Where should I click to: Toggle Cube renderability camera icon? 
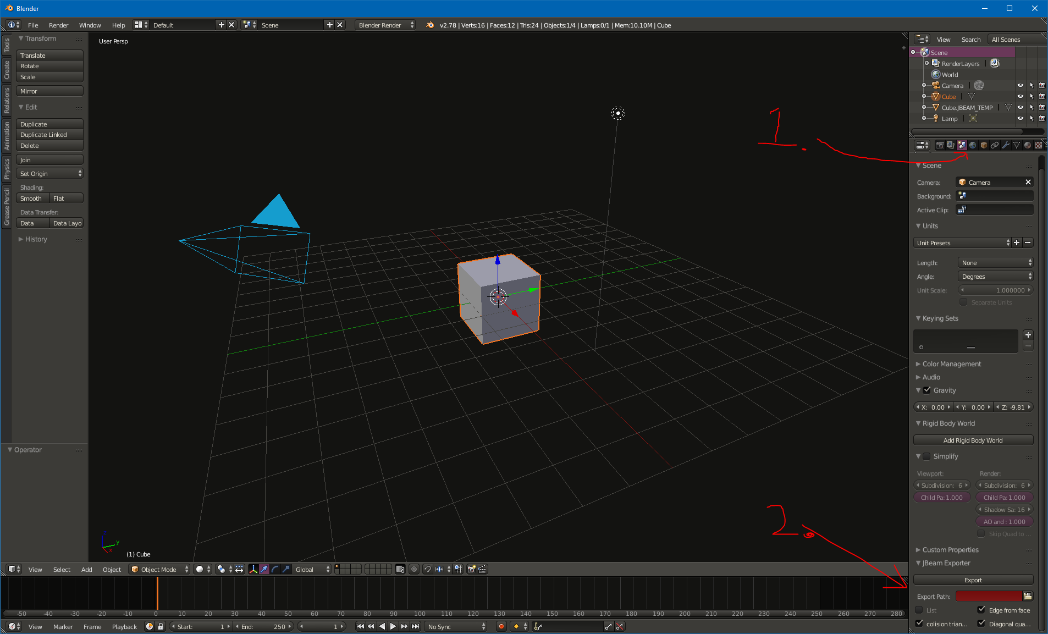[x=1042, y=96]
